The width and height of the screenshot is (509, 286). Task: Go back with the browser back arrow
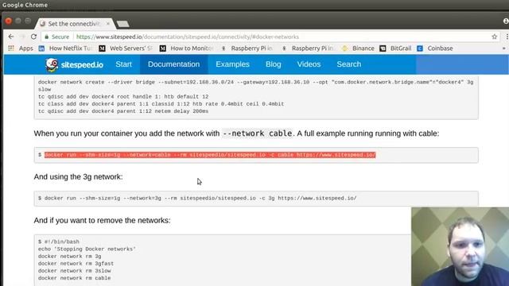pyautogui.click(x=11, y=37)
